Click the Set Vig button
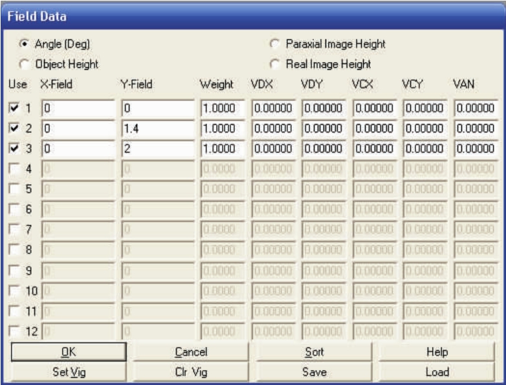This screenshot has width=506, height=385. click(x=69, y=372)
